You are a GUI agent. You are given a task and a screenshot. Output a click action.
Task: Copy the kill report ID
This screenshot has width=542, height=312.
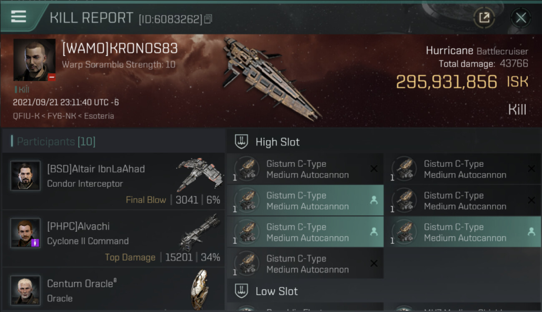(208, 19)
